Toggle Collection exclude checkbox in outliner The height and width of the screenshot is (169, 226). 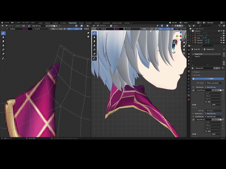(219, 31)
